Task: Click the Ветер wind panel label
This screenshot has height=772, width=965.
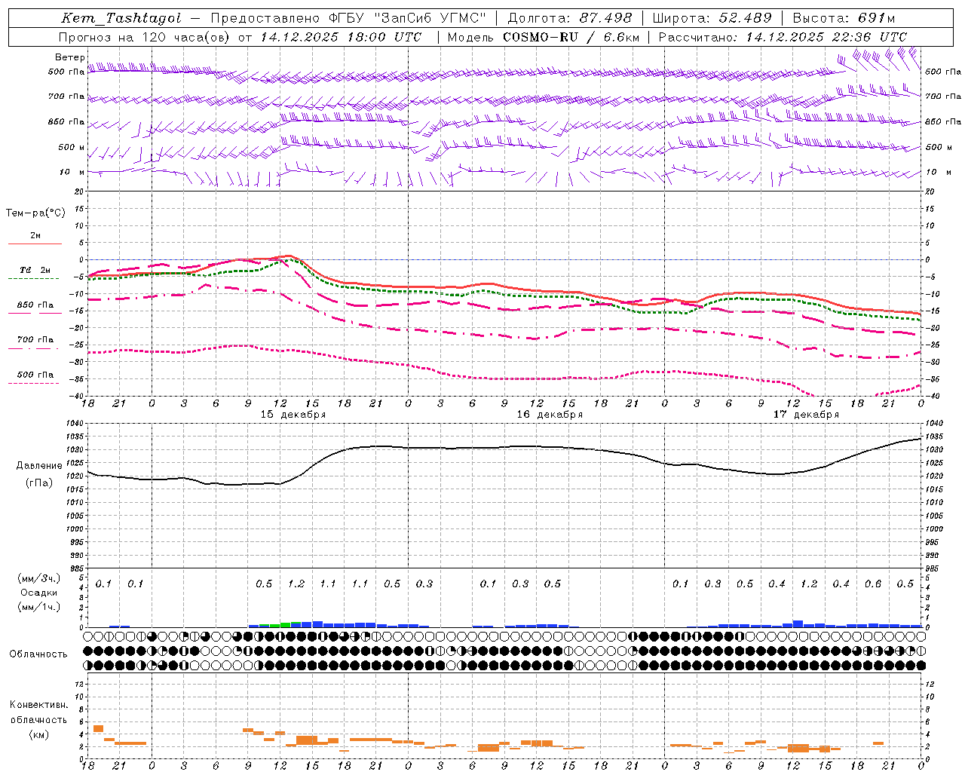Action: [x=70, y=57]
